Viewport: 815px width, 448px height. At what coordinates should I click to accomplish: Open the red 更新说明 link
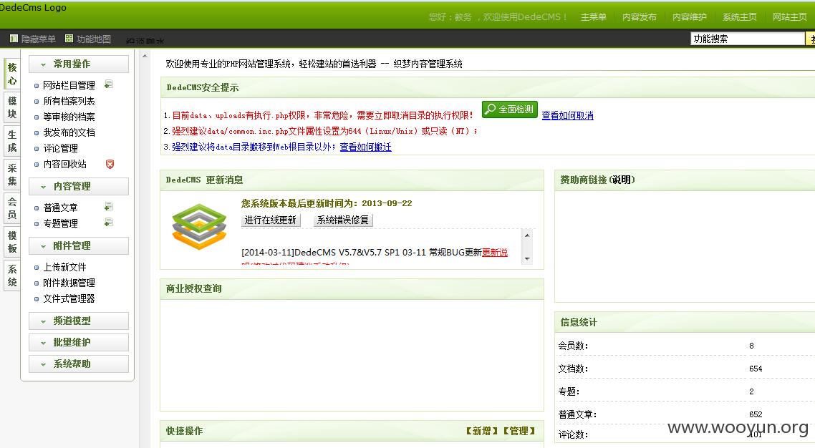click(x=495, y=253)
